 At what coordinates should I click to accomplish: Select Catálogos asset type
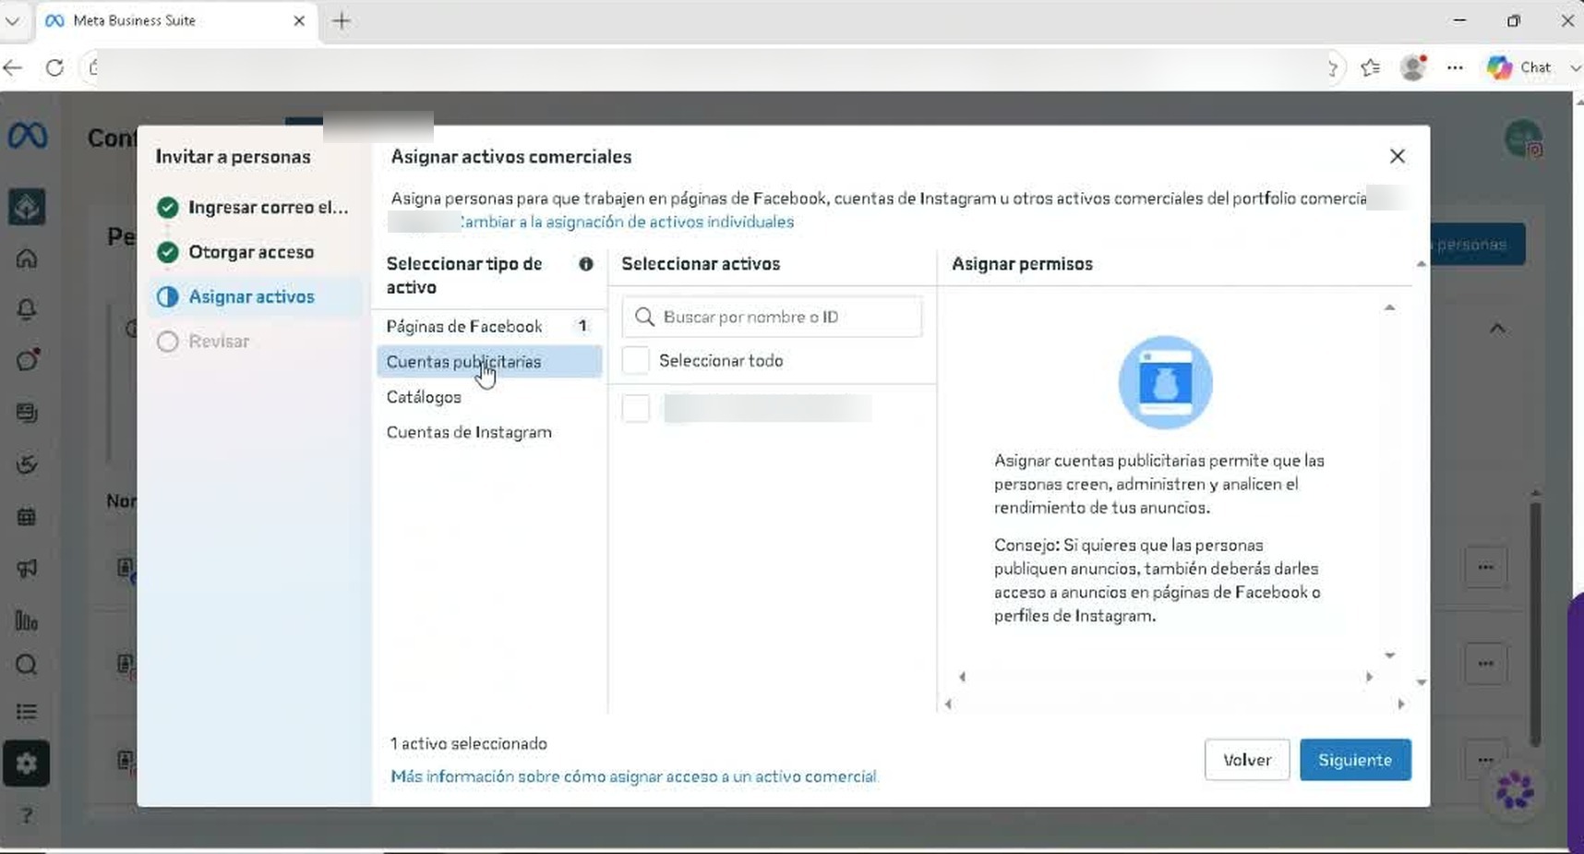489,397
